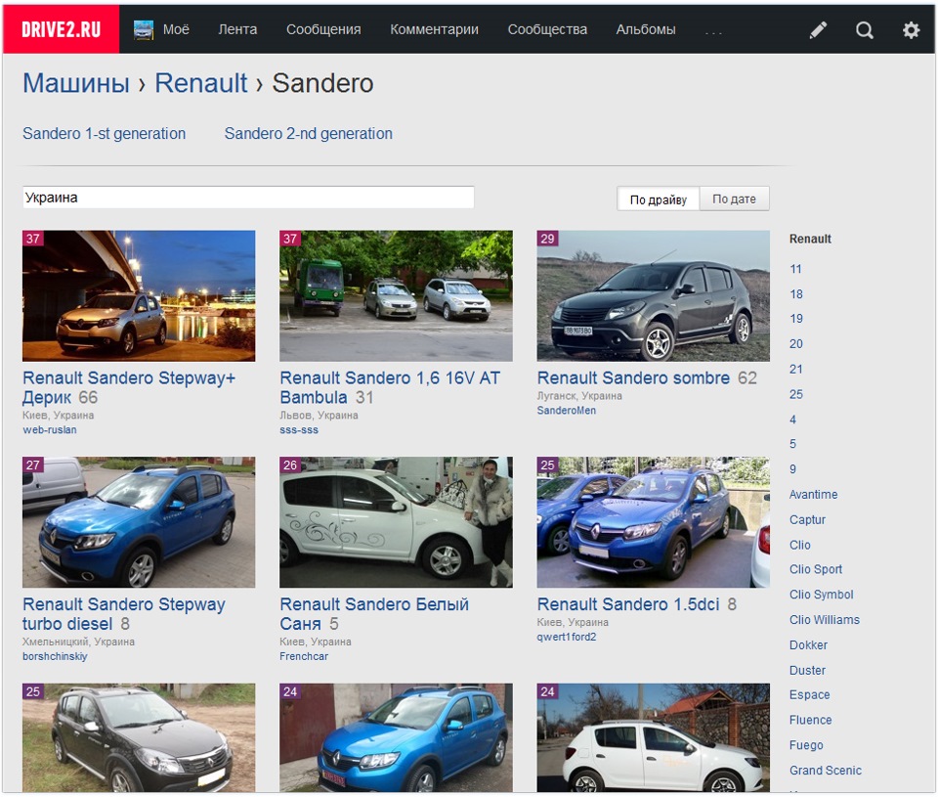Open the Моё menu item
Screen dimensions: 938x797
pos(176,29)
